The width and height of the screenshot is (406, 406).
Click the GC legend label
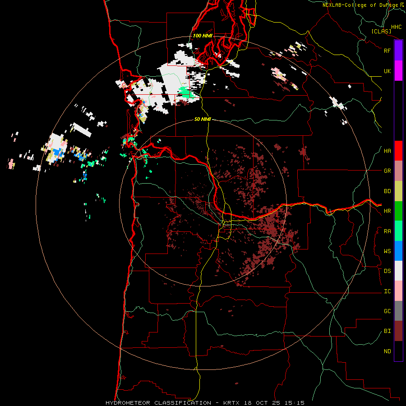pyautogui.click(x=387, y=311)
